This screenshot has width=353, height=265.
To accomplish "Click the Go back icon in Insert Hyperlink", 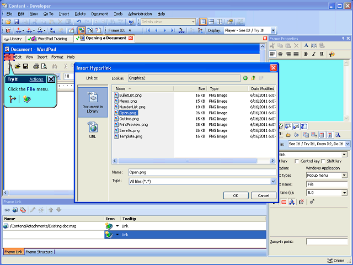I will (x=245, y=78).
